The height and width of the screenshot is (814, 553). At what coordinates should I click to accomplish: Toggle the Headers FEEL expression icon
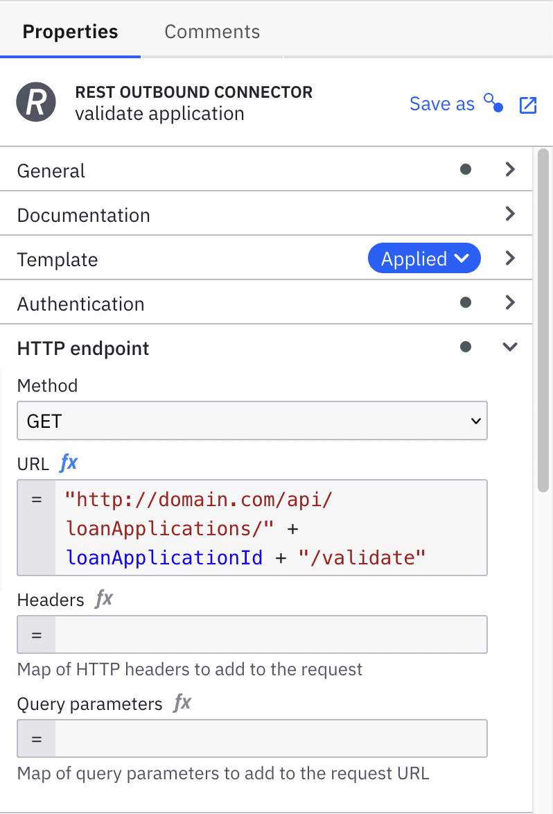tap(104, 598)
